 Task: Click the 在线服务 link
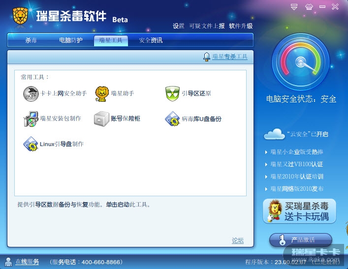pyautogui.click(x=27, y=262)
